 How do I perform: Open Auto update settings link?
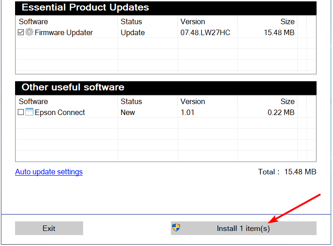(49, 172)
